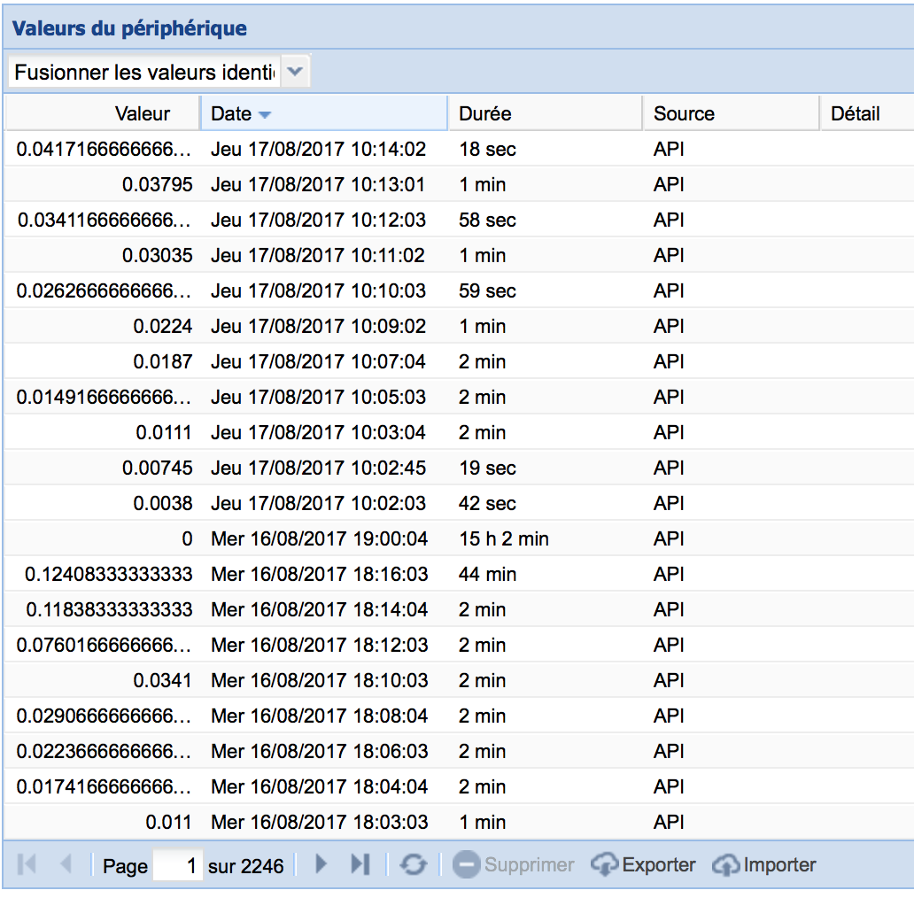Open the Fusionner les valeurs dropdown arrow
Screen dimensions: 914x898
[296, 72]
